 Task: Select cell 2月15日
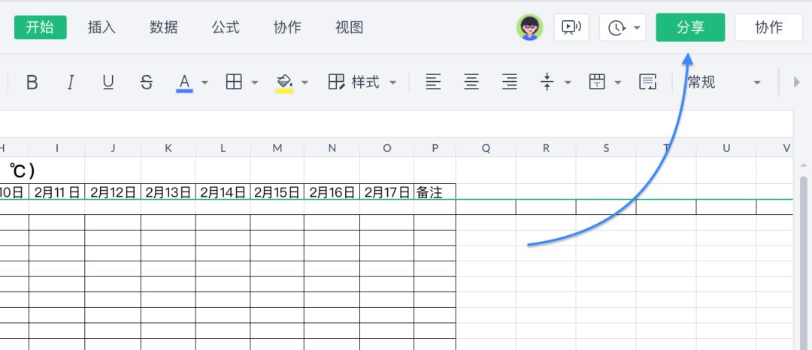coord(277,192)
